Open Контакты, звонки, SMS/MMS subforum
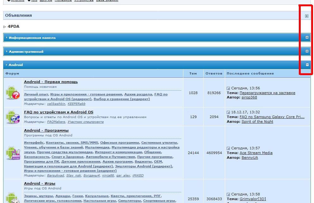This screenshot has width=314, height=203. click(x=72, y=143)
